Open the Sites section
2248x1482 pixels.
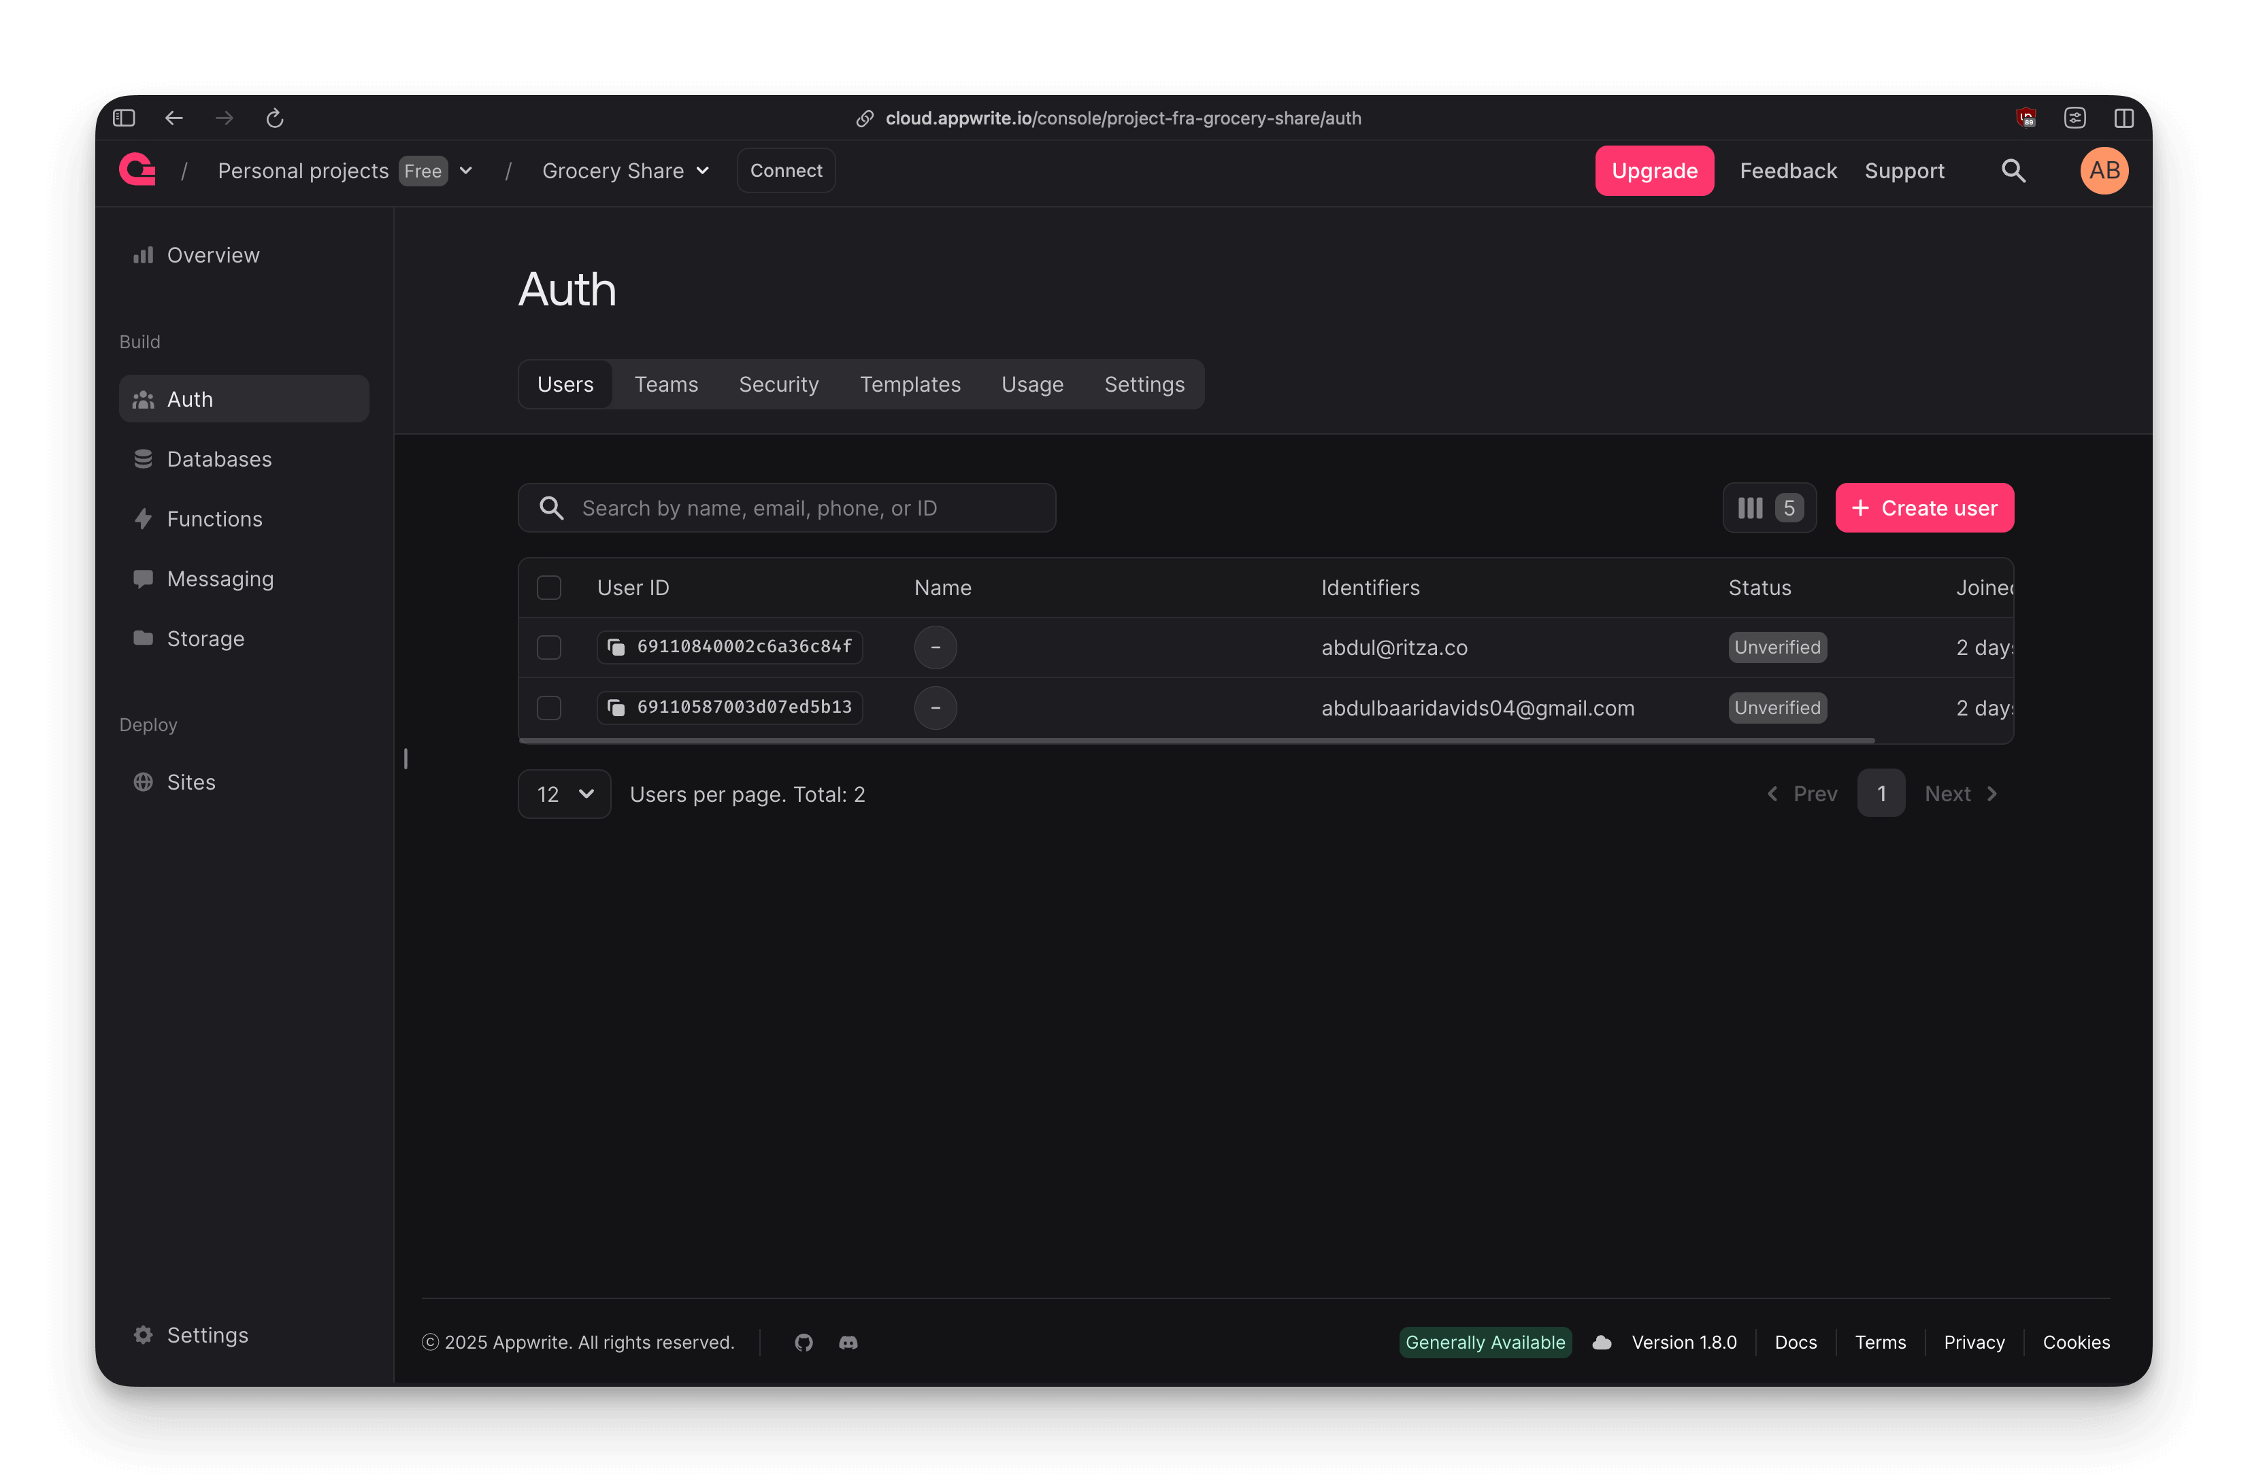pos(191,781)
